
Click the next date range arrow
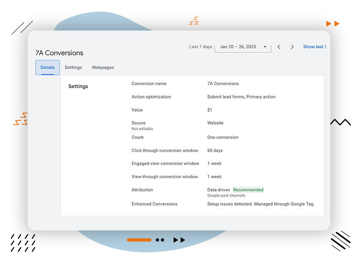click(292, 47)
